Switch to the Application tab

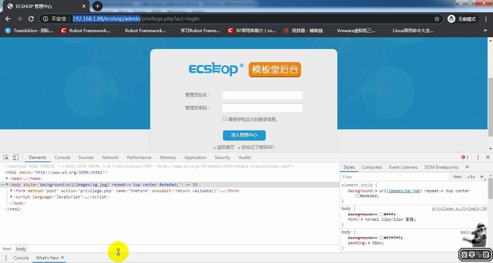[x=195, y=158]
